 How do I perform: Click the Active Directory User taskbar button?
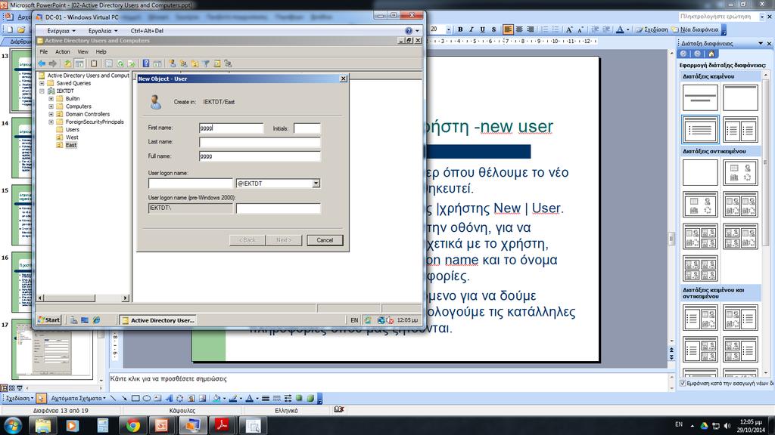coord(158,320)
